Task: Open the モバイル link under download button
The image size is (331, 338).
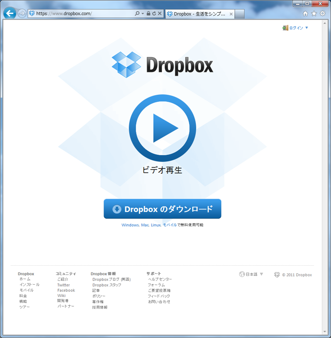Action: point(170,225)
